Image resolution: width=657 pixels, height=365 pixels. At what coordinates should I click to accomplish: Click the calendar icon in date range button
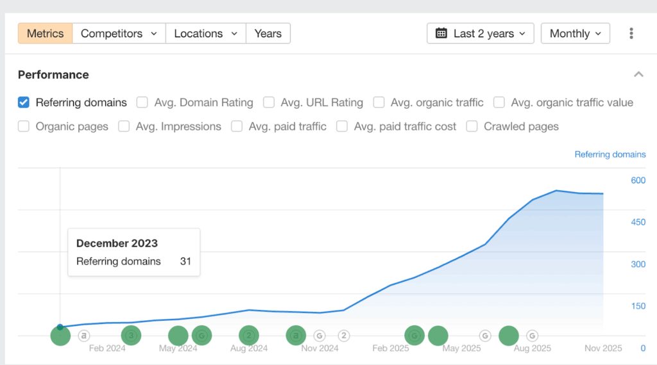point(441,33)
